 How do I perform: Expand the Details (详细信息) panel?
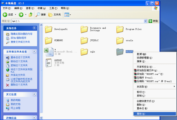[34, 118]
